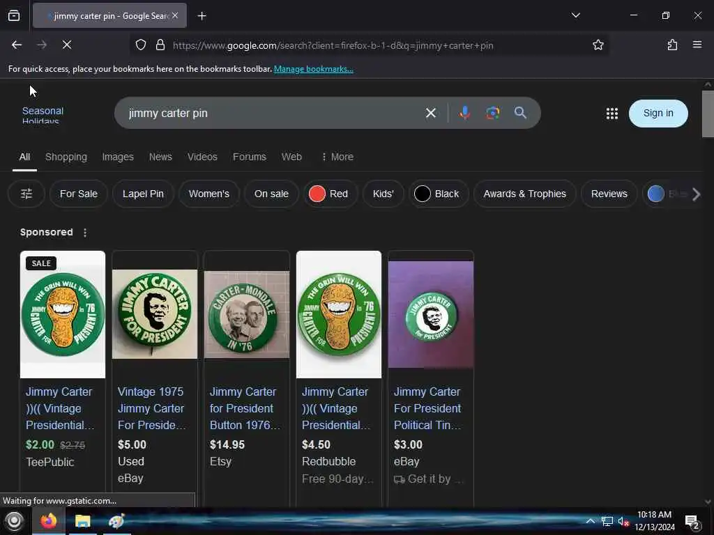Open Firefox from the taskbar
Viewport: 714px width, 535px height.
point(48,521)
